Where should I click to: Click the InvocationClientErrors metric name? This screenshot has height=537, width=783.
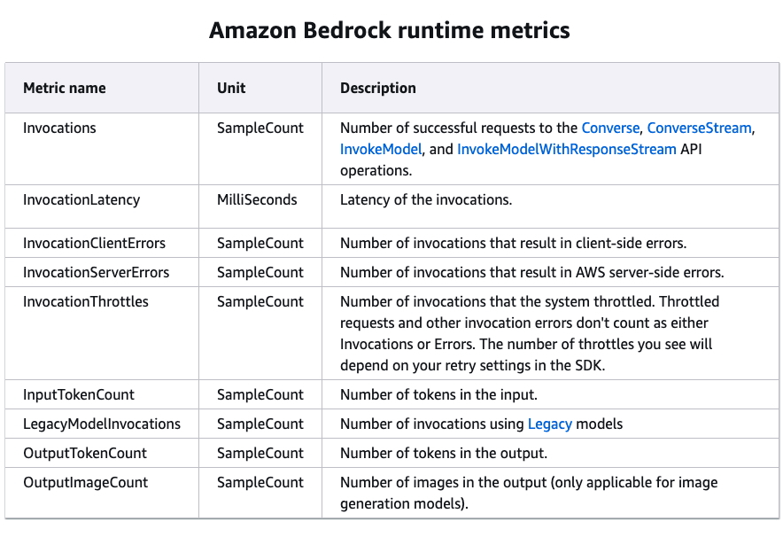pos(94,244)
